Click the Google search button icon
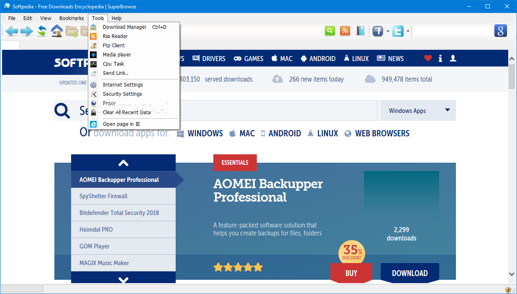The width and height of the screenshot is (517, 294). click(x=501, y=31)
